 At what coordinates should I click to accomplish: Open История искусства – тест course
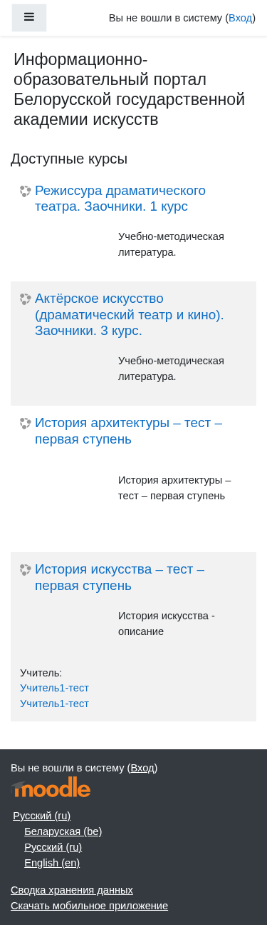(120, 577)
